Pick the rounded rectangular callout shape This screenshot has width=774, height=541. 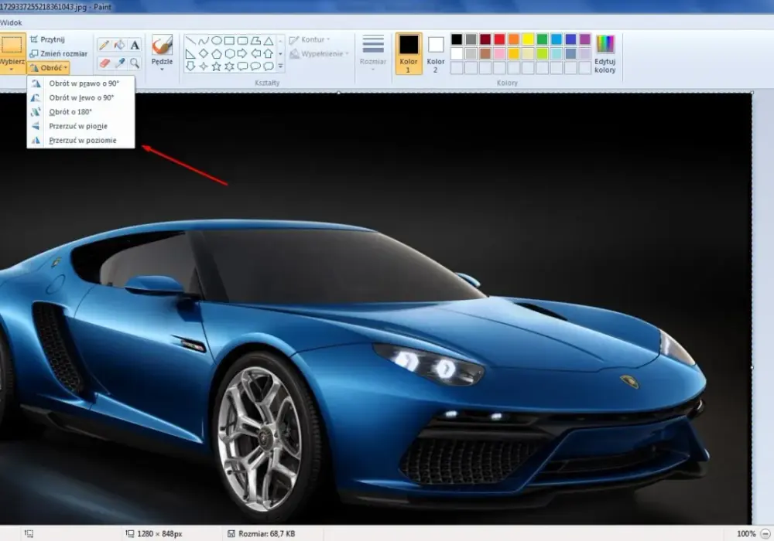(241, 66)
